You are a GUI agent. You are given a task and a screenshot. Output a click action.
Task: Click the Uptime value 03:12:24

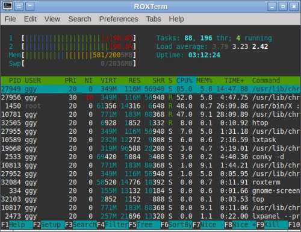pos(204,55)
